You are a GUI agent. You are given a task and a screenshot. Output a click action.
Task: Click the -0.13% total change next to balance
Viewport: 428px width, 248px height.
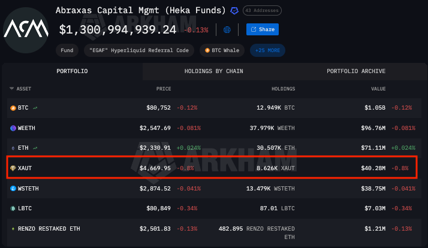coord(196,30)
